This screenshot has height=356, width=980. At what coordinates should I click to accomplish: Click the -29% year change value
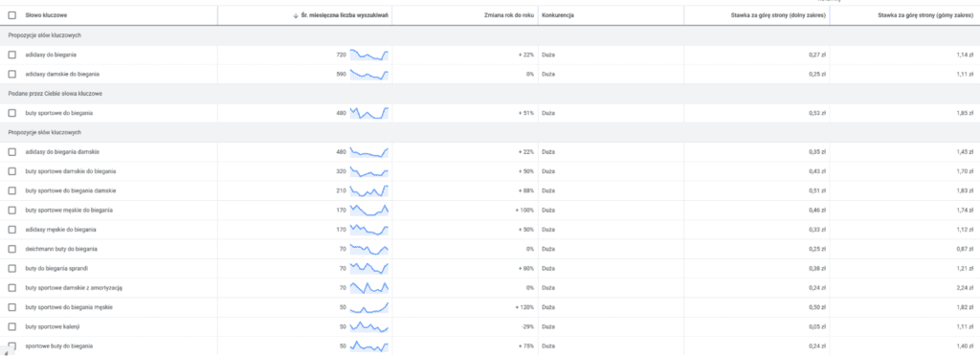click(528, 326)
